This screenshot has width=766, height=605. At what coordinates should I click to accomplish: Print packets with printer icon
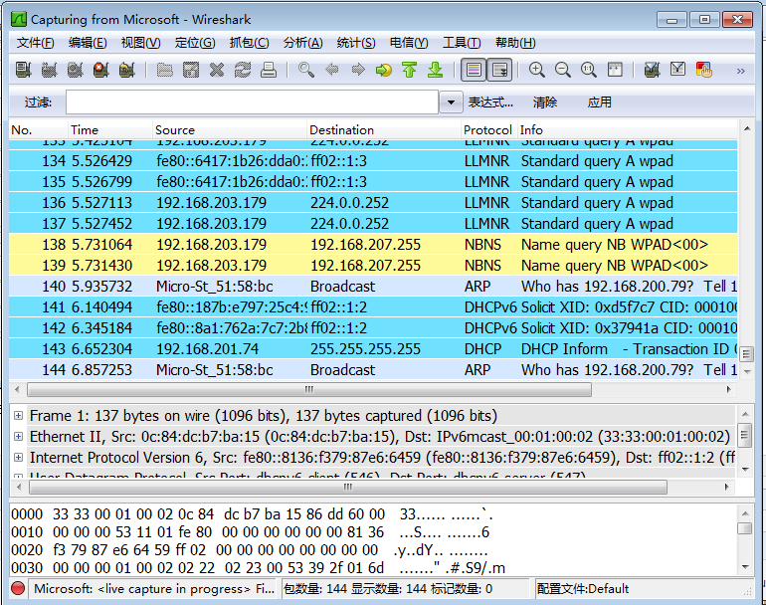tap(269, 70)
